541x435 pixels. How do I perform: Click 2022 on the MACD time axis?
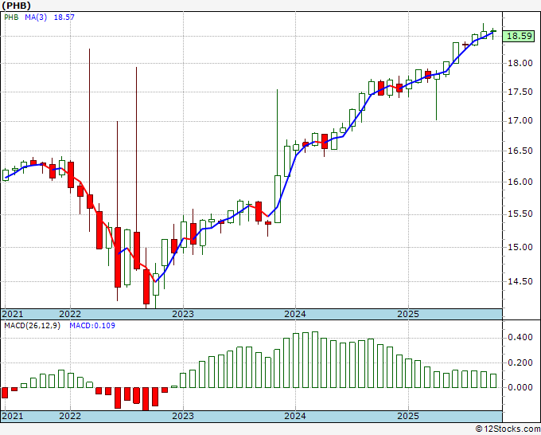pos(70,416)
